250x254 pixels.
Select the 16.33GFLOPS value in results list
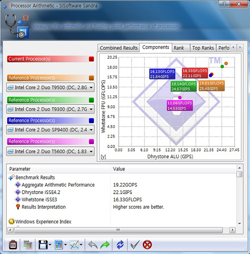point(127,200)
